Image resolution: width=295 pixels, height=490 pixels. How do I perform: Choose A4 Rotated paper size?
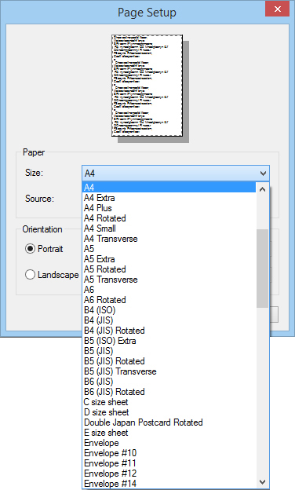pyautogui.click(x=169, y=218)
